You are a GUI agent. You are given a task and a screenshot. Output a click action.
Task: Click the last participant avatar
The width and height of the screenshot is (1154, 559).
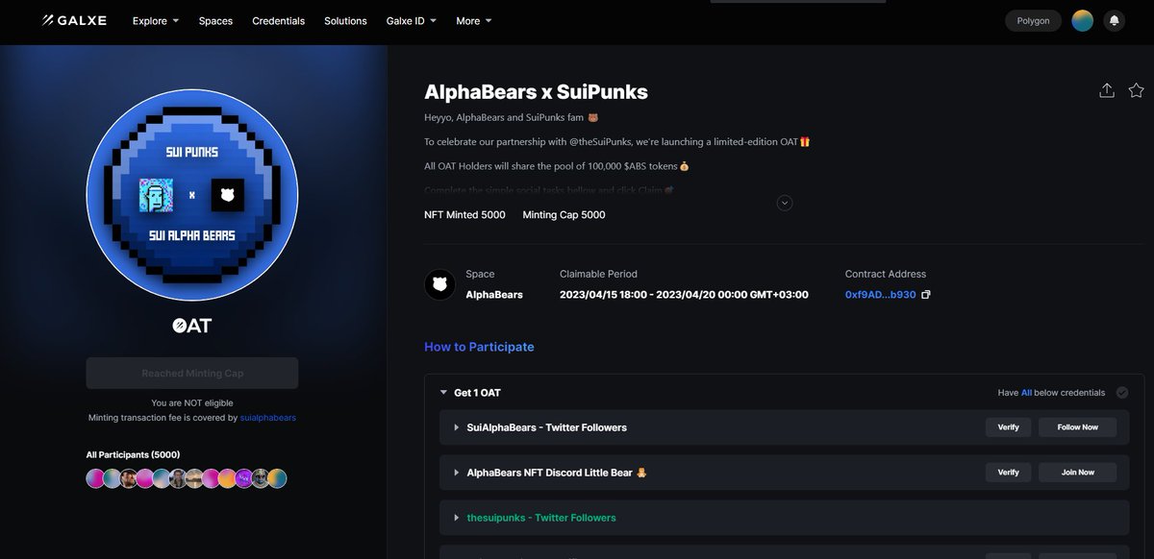coord(277,478)
